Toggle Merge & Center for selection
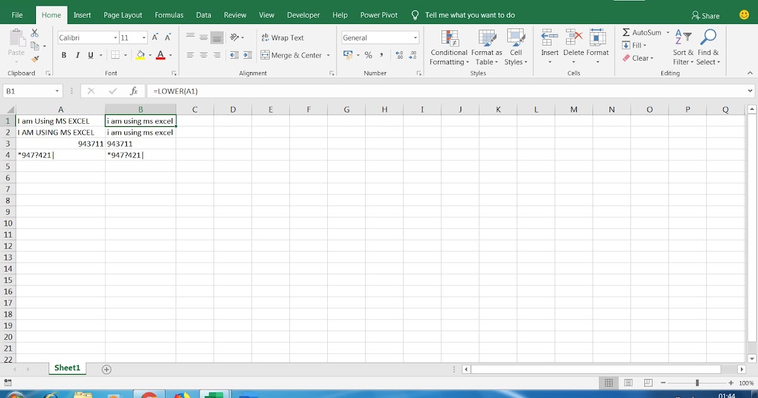The height and width of the screenshot is (398, 758). click(291, 55)
